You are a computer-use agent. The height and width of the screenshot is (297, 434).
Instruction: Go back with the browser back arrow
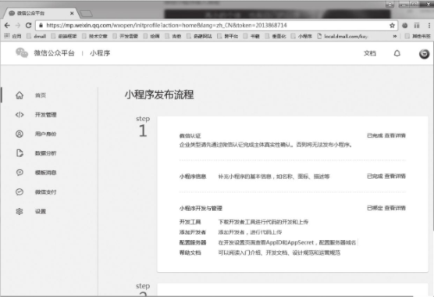click(x=7, y=26)
